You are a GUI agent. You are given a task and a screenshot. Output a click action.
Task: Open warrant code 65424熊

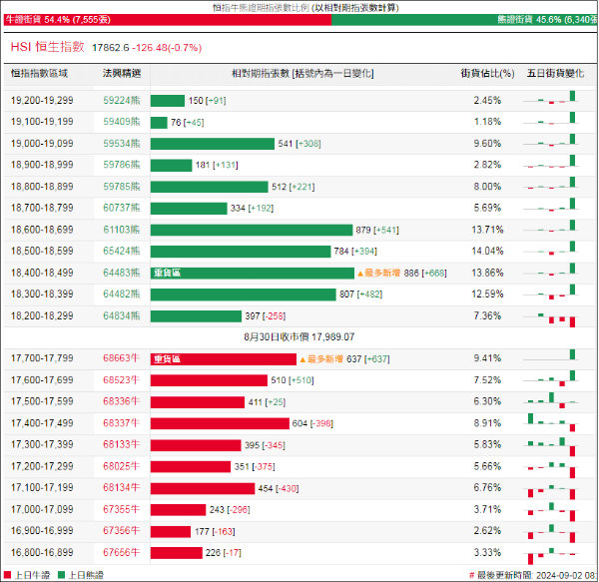point(122,252)
